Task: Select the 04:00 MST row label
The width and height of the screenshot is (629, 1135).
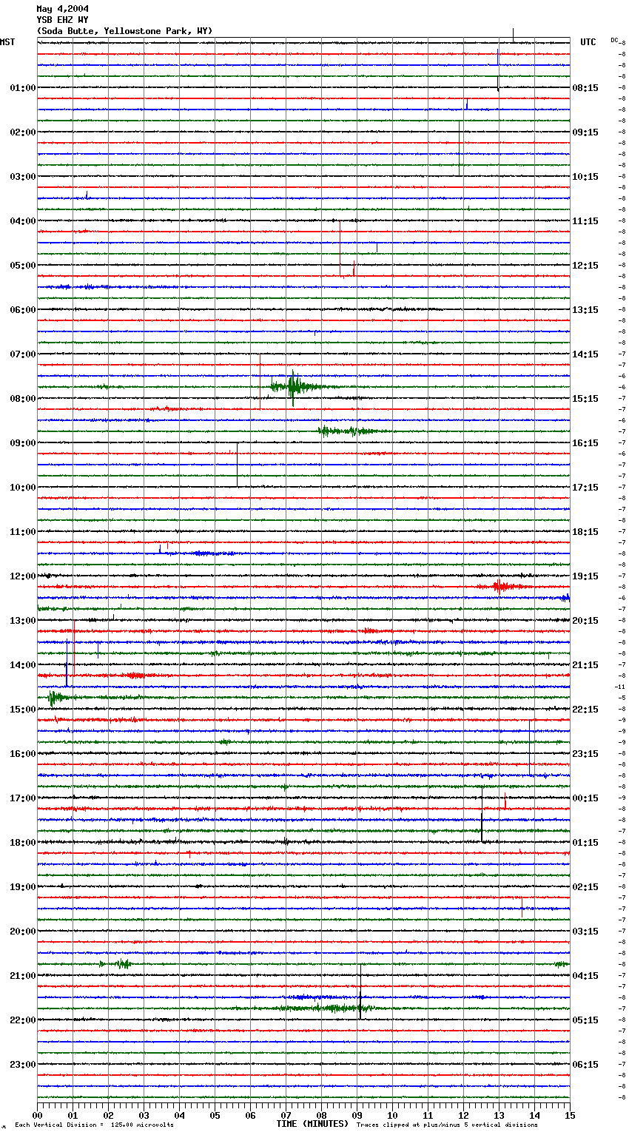Action: 23,221
